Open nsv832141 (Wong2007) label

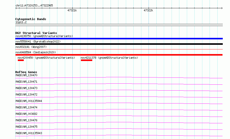point(31,47)
